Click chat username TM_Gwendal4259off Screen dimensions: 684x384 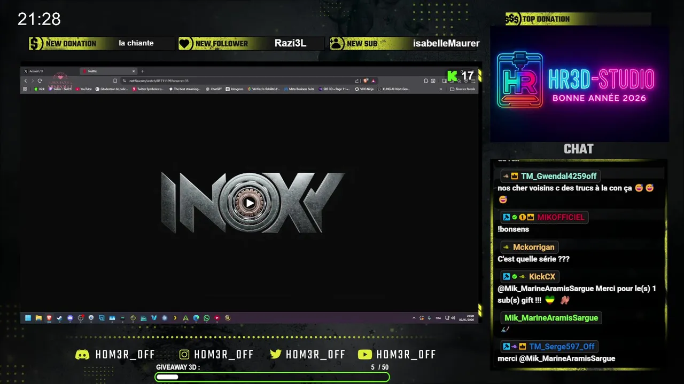[x=558, y=176]
